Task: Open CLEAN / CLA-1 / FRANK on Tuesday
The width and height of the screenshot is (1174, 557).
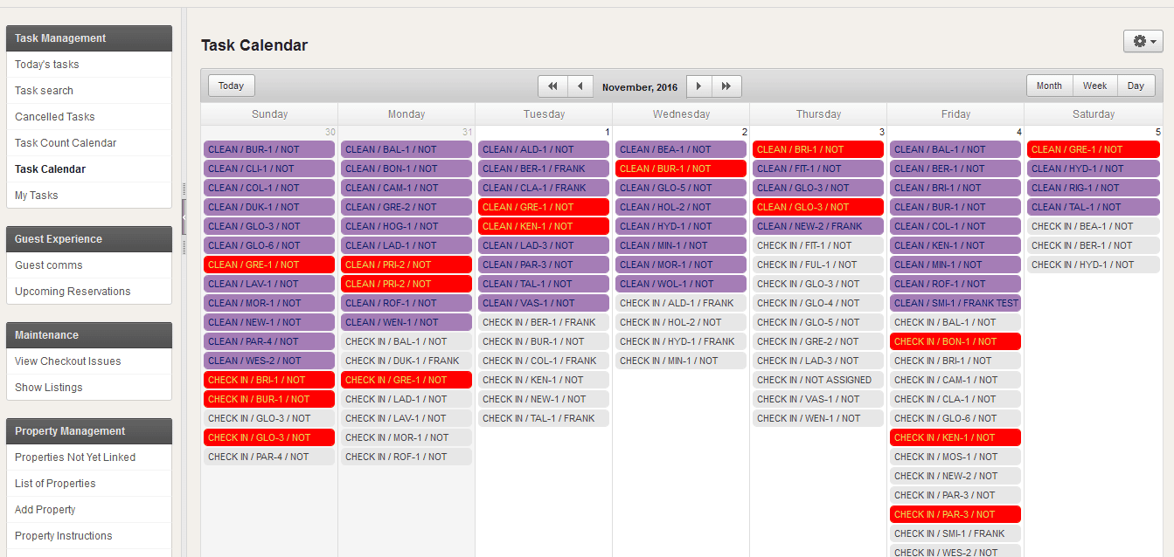Action: (x=544, y=188)
